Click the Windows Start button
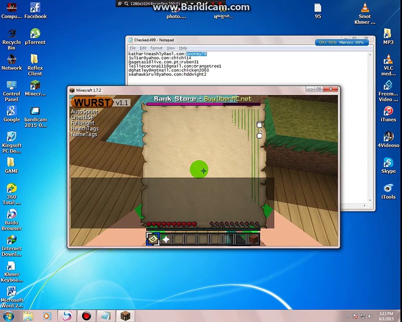The width and height of the screenshot is (402, 322). (x=8, y=316)
